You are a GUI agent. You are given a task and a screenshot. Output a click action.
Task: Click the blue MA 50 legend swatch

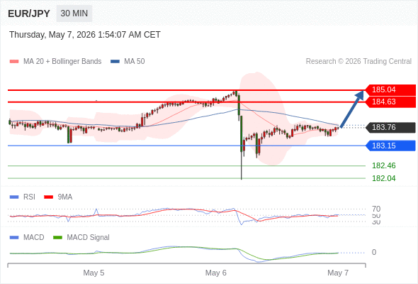point(115,62)
